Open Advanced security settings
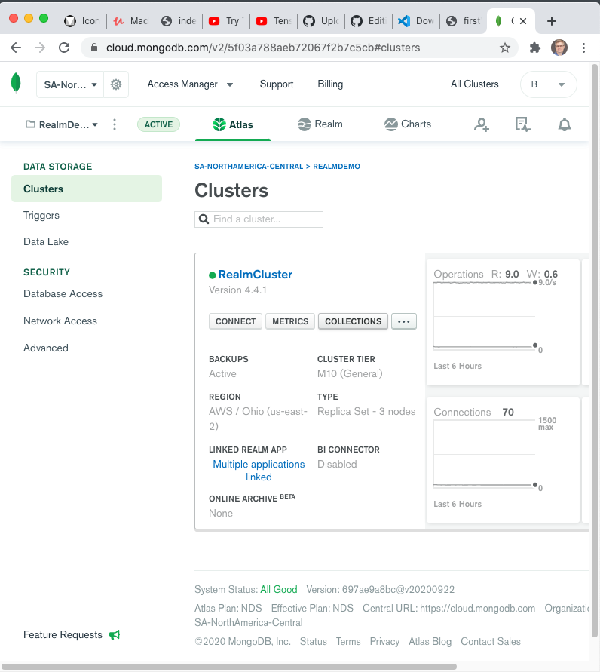 click(x=46, y=348)
